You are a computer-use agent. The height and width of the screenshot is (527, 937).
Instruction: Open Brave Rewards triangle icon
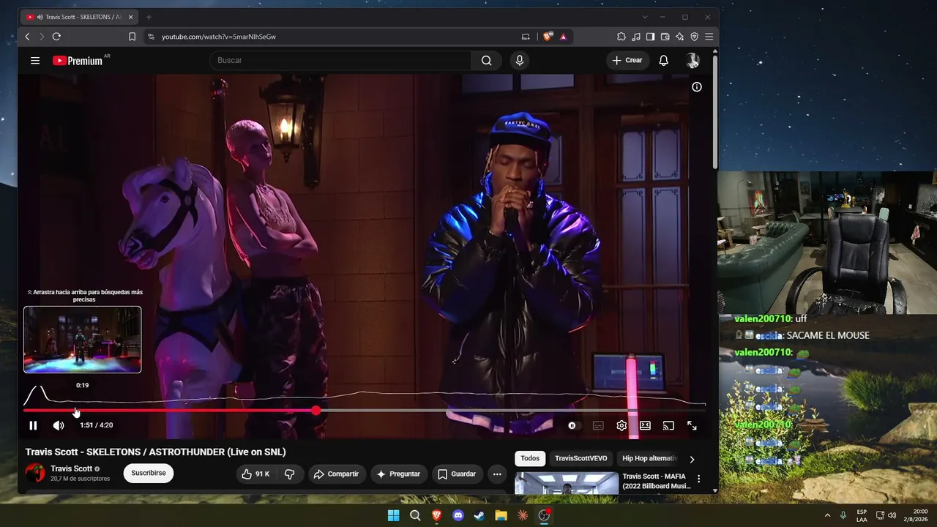(x=563, y=37)
